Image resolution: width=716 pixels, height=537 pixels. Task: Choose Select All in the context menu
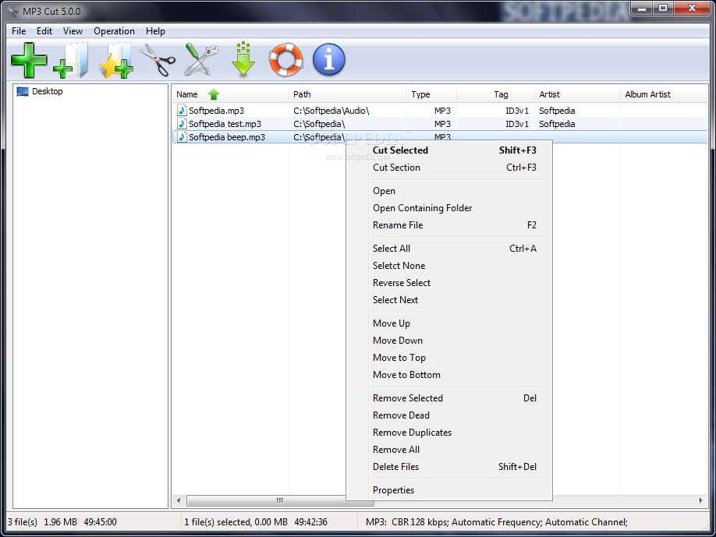(449, 248)
